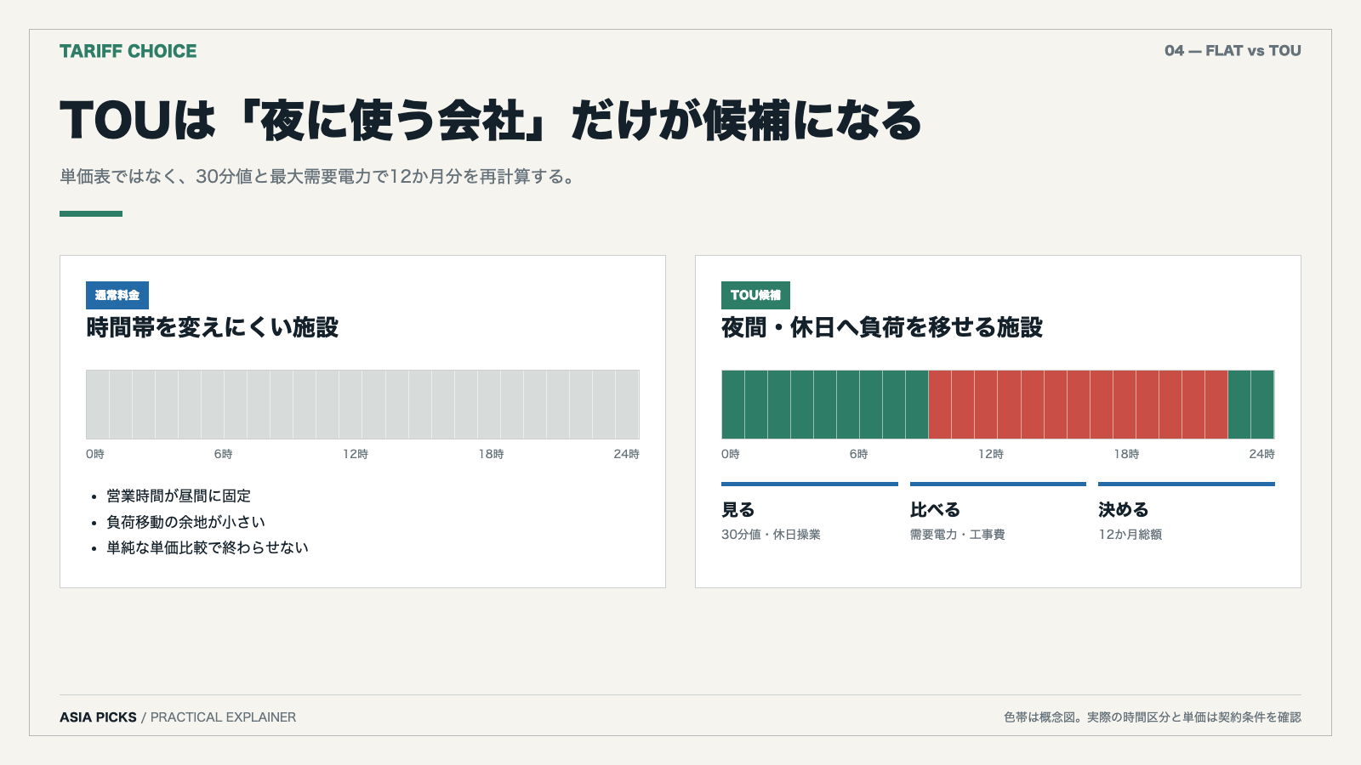Click bullet '営業時間が昼間に固定'
This screenshot has height=765, width=1361.
[179, 496]
